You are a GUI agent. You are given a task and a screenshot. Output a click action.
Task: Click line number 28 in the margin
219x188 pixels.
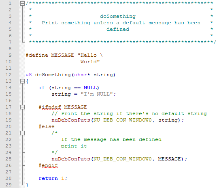click(9, 178)
